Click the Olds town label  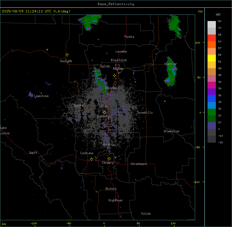(104, 106)
